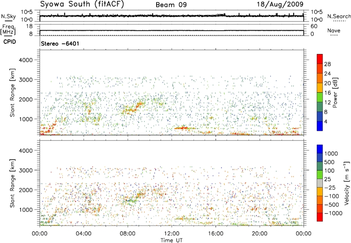
Task: Click the Velocity panel "Slant Range [km]" label
Action: click(12, 183)
